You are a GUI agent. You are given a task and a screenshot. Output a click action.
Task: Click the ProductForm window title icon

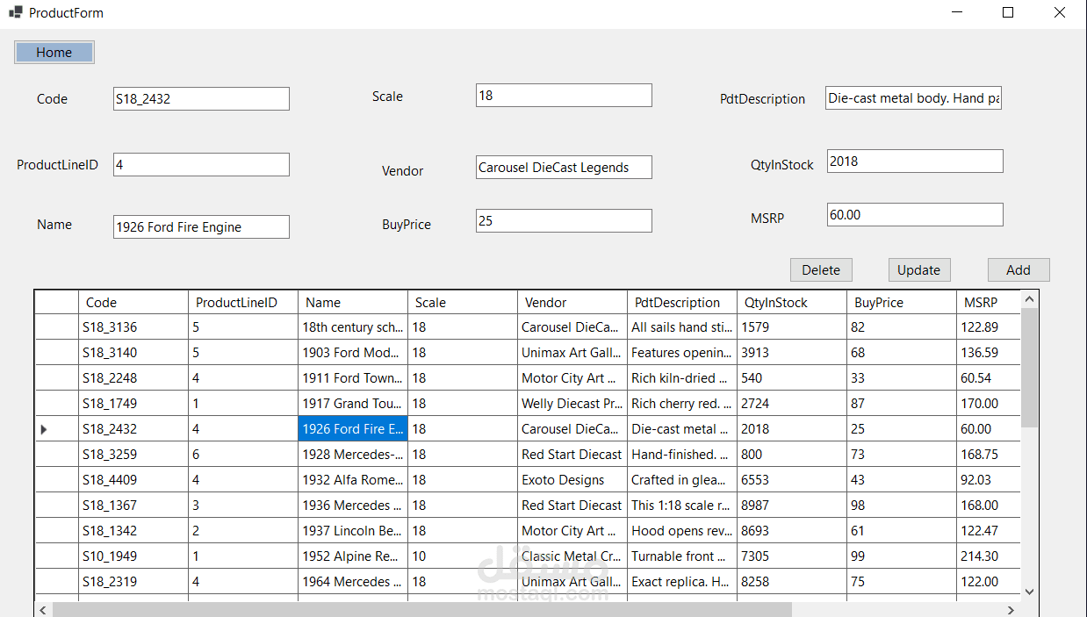click(15, 12)
